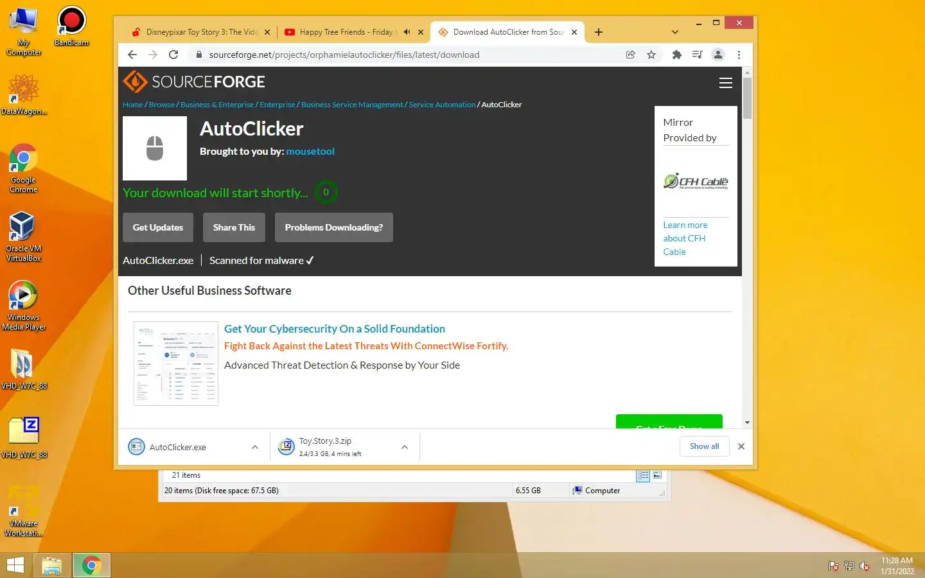Screen dimensions: 925x578
Task: Launch Bandicam from desktop
Action: [71, 26]
